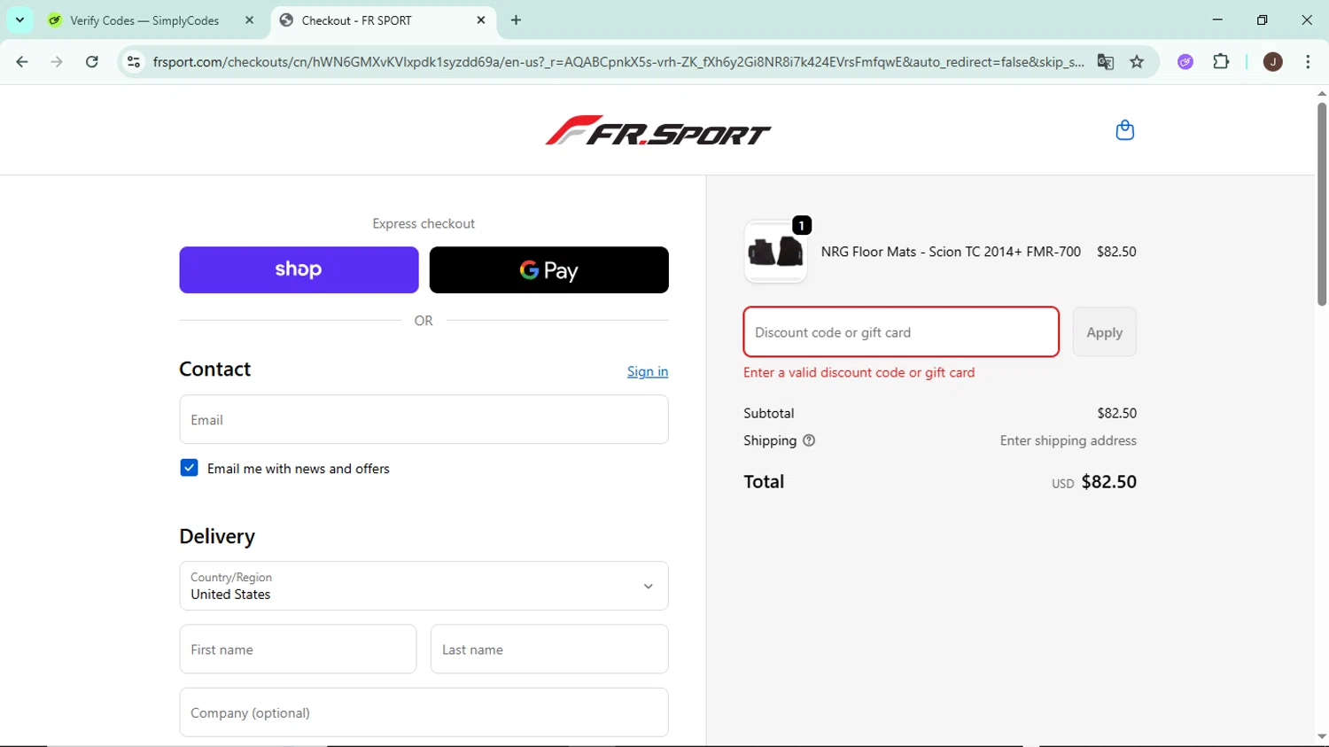Click the browser forward arrow
Viewport: 1329px width, 747px height.
click(x=57, y=62)
